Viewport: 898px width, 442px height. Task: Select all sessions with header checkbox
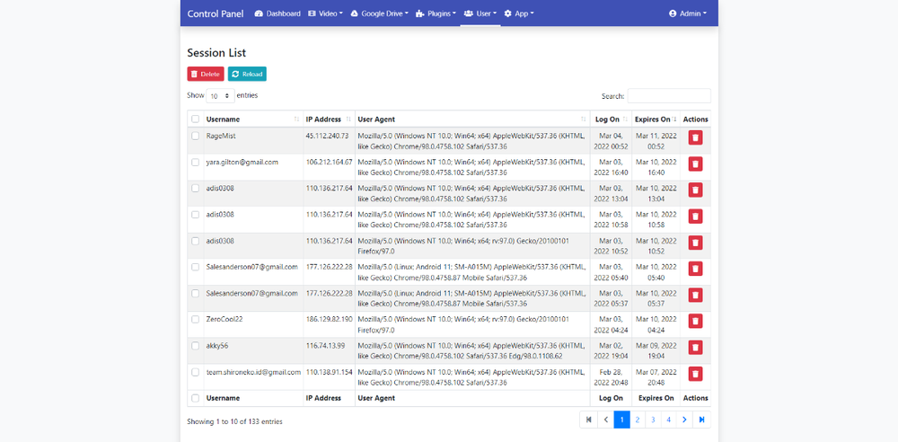195,119
